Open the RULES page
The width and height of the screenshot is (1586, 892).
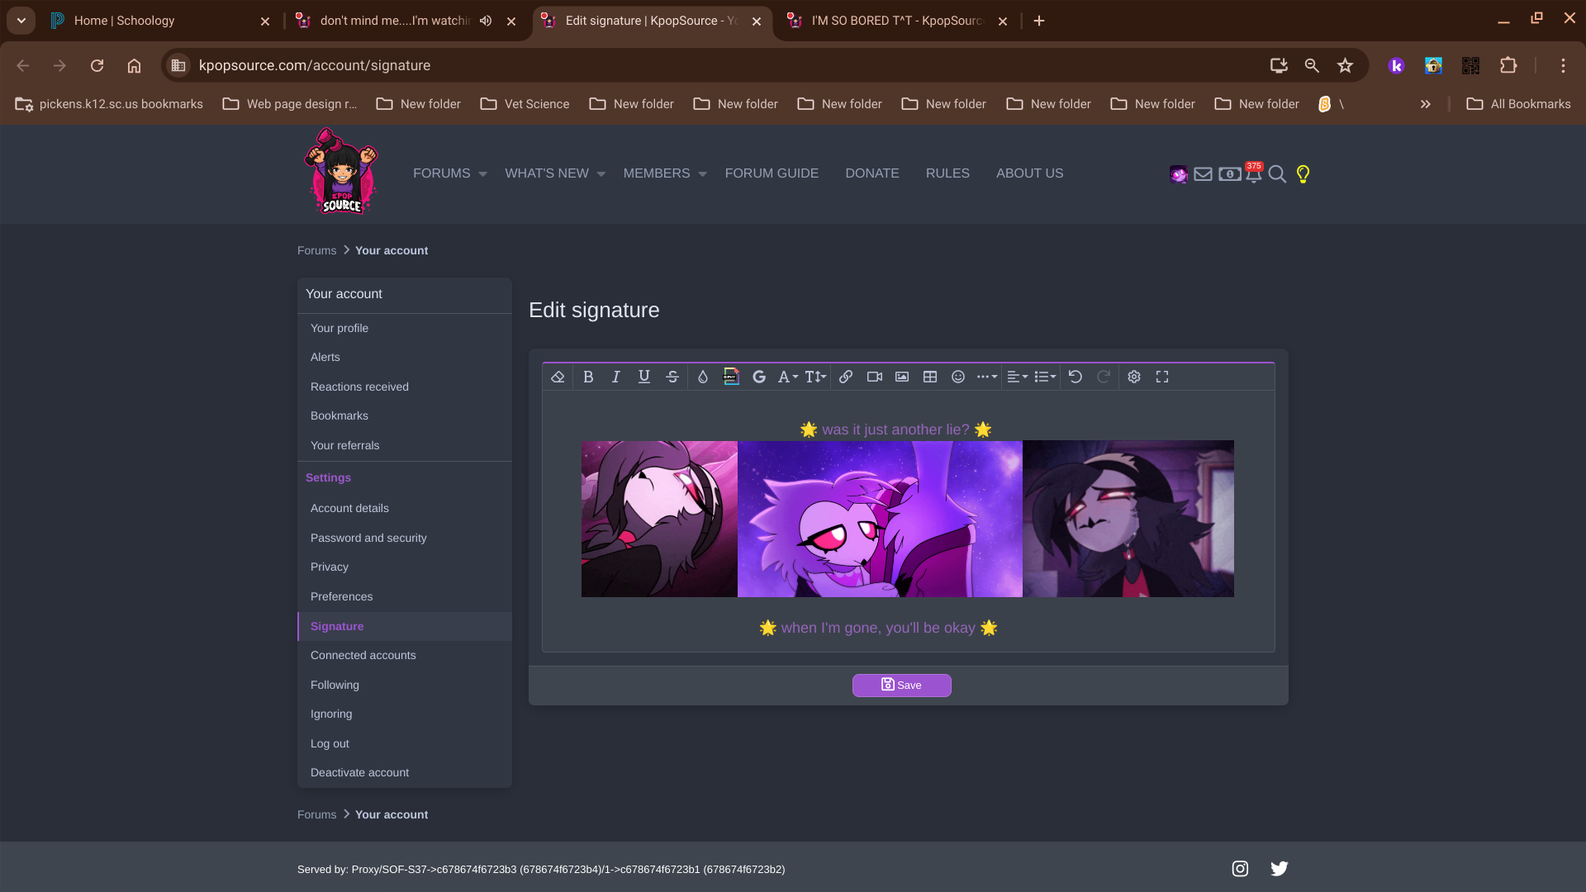pos(947,173)
